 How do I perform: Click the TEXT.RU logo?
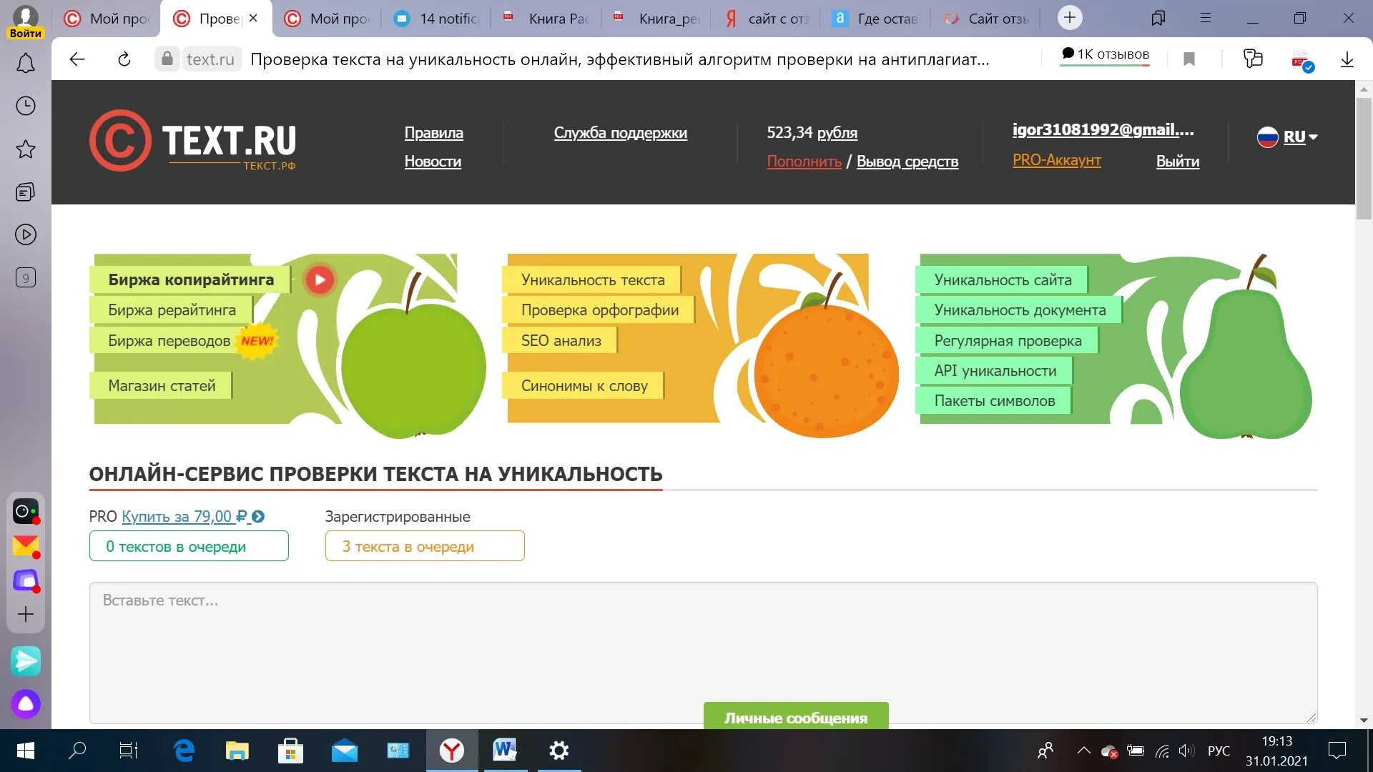[193, 141]
